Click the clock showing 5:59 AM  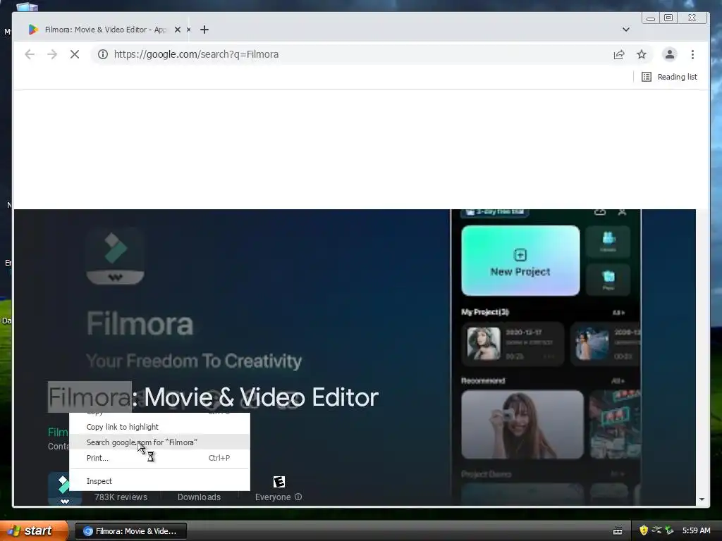(x=696, y=530)
